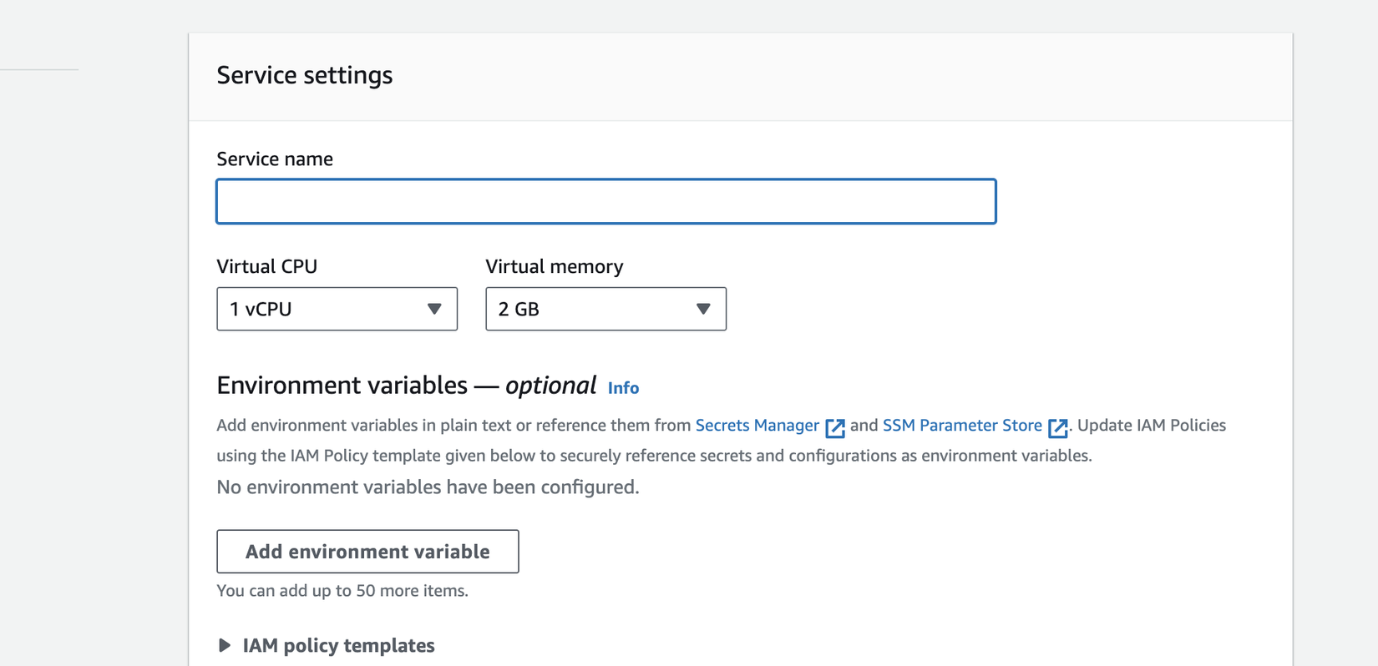The height and width of the screenshot is (666, 1378).
Task: Click the Virtual memory dropdown arrow
Action: coord(703,309)
